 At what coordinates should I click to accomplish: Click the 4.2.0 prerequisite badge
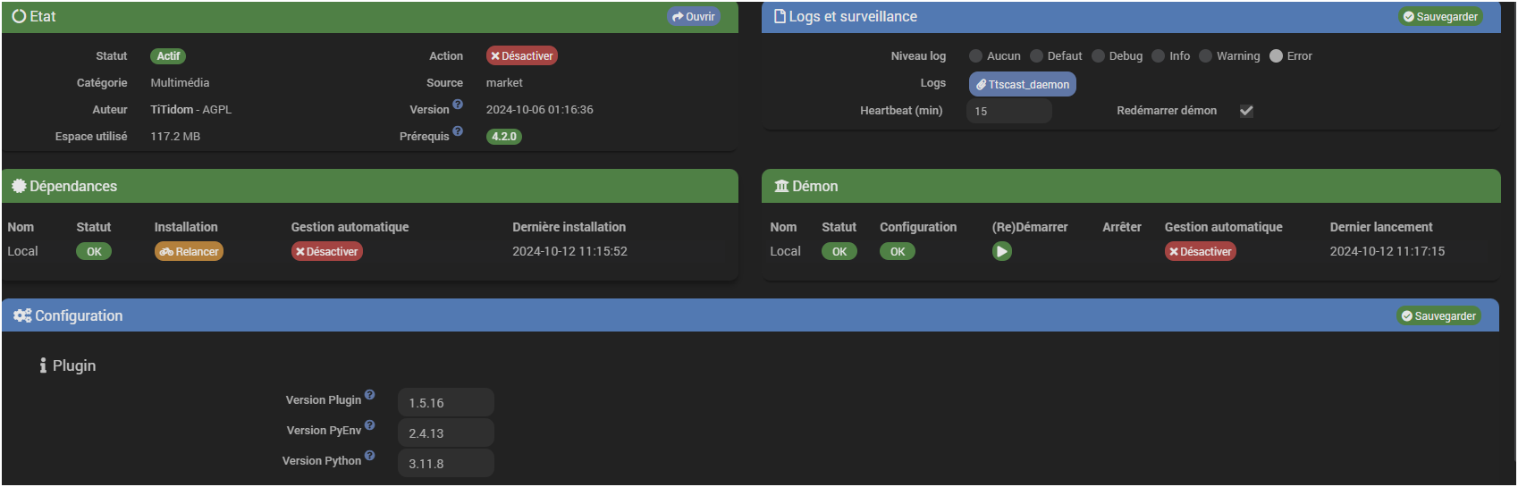[x=504, y=137]
